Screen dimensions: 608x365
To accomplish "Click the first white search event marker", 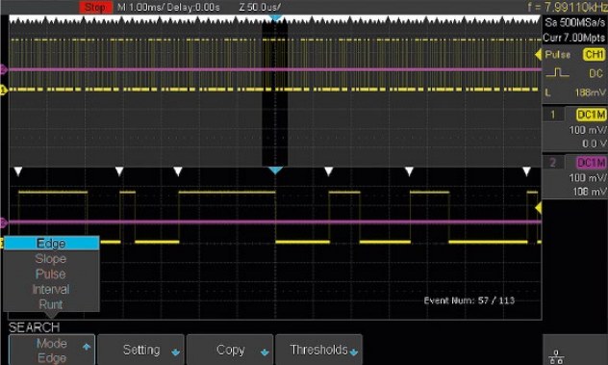I will point(18,171).
